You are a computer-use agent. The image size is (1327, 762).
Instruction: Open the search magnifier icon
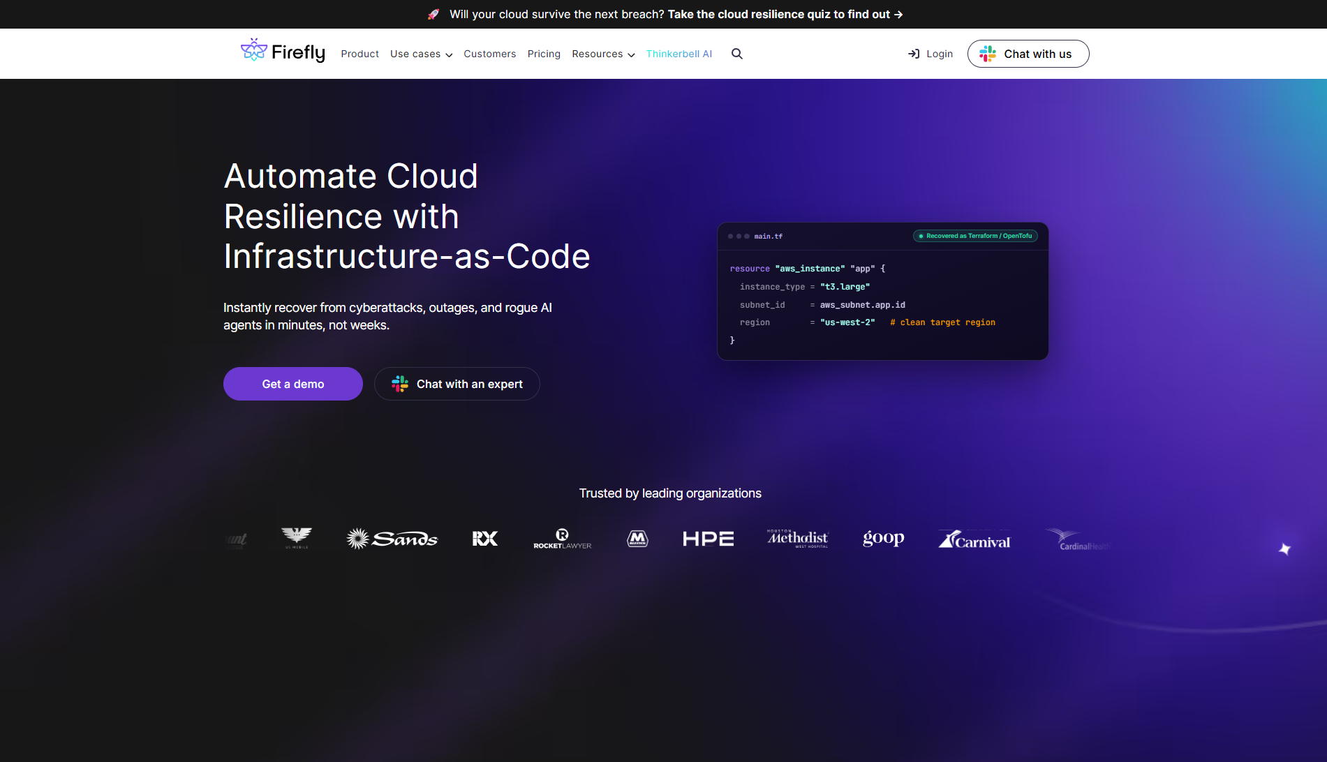[x=736, y=54]
